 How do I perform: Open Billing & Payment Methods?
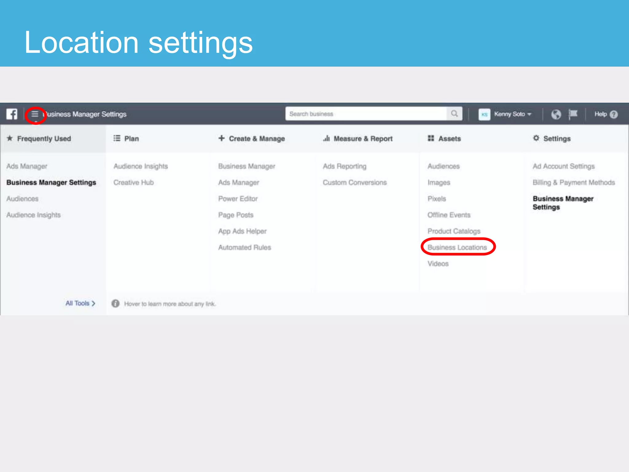tap(574, 183)
